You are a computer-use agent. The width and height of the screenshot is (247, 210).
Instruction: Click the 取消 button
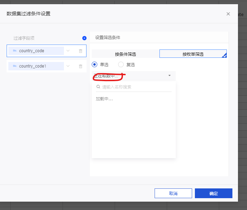pos(173,193)
